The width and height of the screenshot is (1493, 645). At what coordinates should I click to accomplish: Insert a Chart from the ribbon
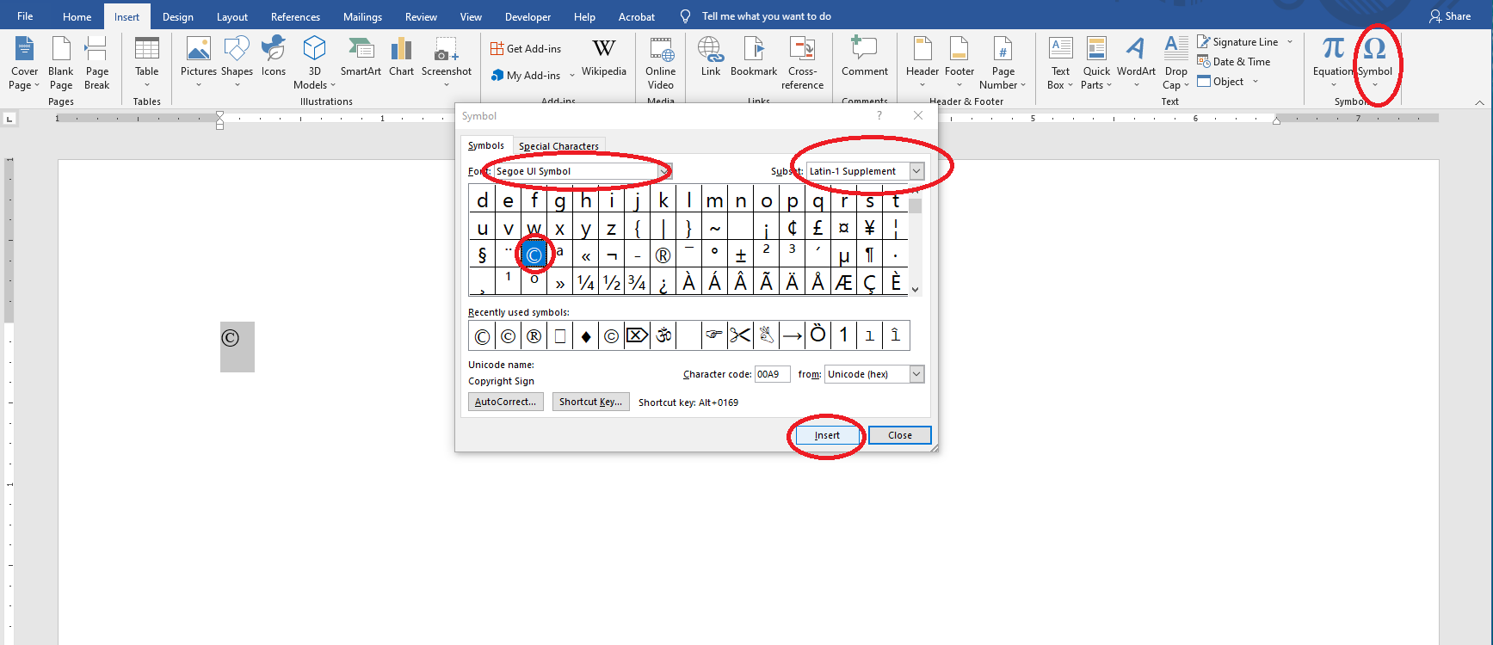pos(401,58)
